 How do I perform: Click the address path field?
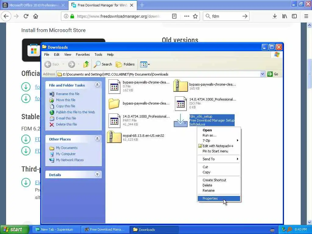[x=158, y=74]
